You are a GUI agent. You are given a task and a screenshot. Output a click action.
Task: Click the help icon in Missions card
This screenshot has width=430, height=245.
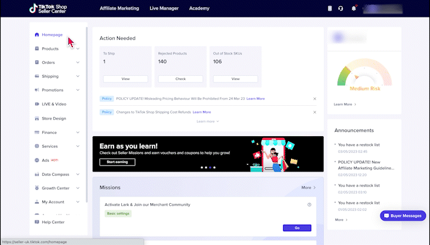coord(309,204)
